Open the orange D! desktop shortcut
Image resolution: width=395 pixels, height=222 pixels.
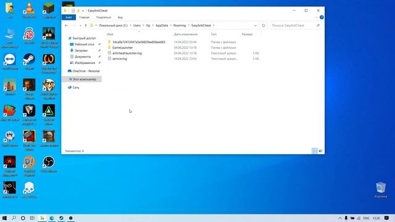[x=29, y=166]
